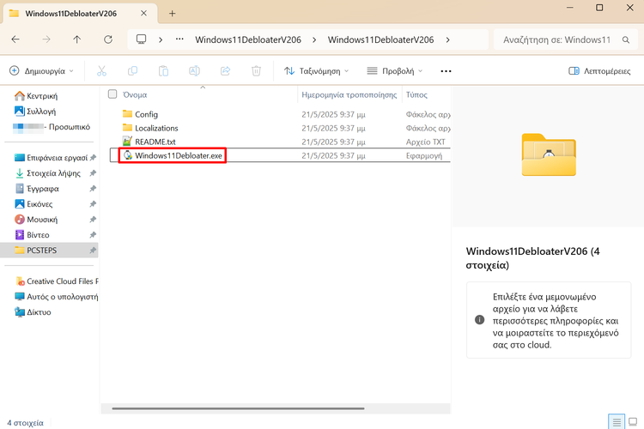Click the pin icon beside Μουσική
This screenshot has height=429, width=644.
coord(93,220)
